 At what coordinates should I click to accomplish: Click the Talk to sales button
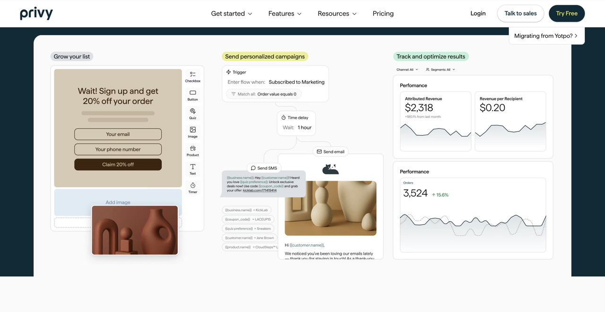[520, 13]
